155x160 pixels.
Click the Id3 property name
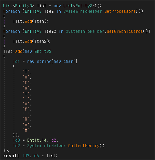(x=17, y=140)
